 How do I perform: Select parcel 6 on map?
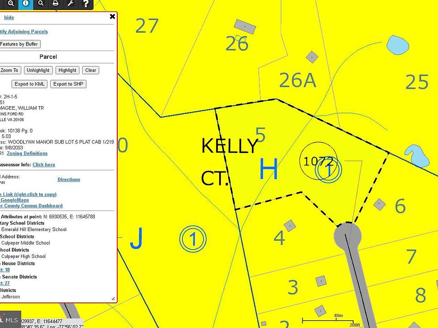(x=400, y=206)
